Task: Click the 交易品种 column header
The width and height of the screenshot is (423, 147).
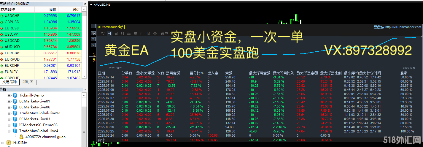Action: pyautogui.click(x=17, y=10)
